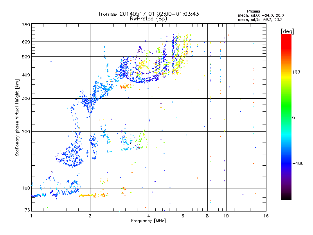
Task: Click the y-axis tick label '750'
Action: point(26,25)
